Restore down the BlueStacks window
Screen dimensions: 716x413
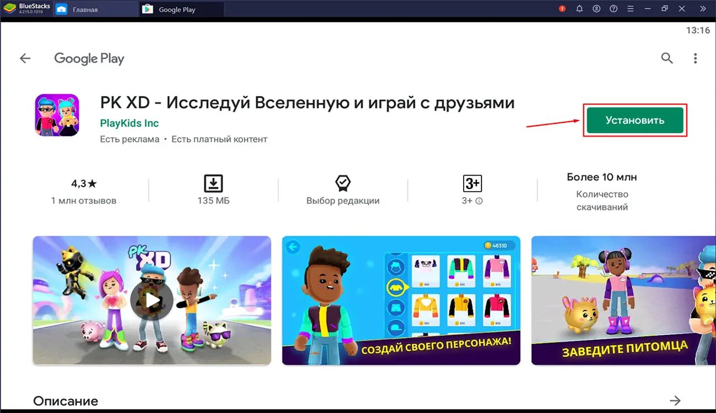click(665, 9)
